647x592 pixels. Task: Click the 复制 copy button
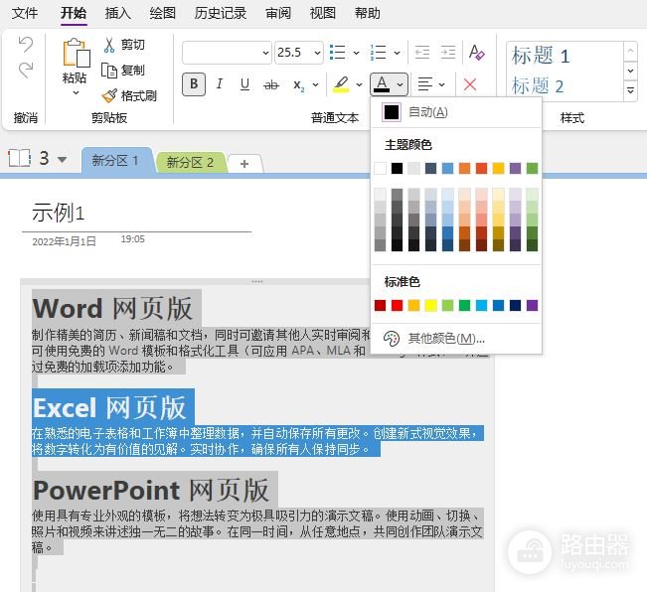click(123, 71)
